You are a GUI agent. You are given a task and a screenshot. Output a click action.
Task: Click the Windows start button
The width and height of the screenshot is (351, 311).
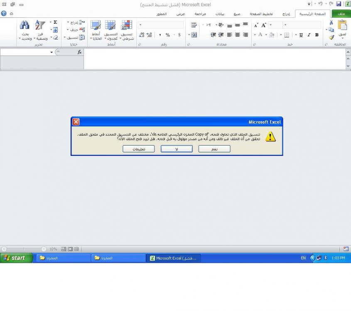coord(16,258)
